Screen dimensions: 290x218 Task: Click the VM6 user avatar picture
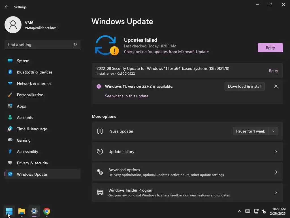click(x=13, y=25)
